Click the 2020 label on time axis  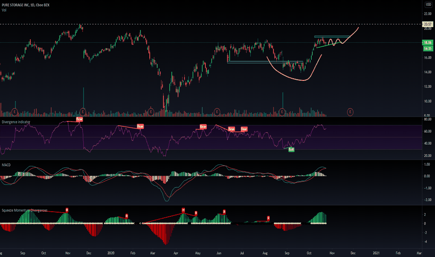coord(111,253)
